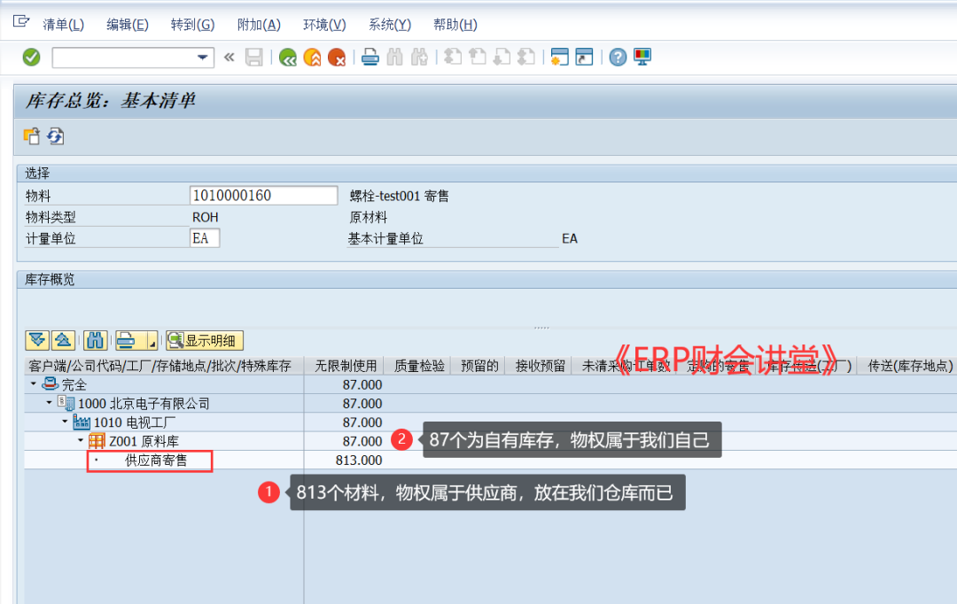Click the Expand subtree icon above the stock table
Image resolution: width=957 pixels, height=604 pixels.
point(37,341)
